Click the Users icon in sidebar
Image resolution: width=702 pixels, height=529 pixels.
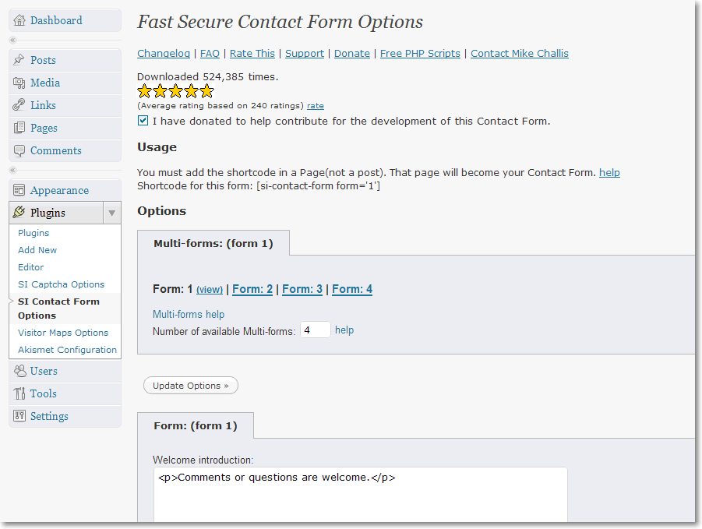click(19, 371)
